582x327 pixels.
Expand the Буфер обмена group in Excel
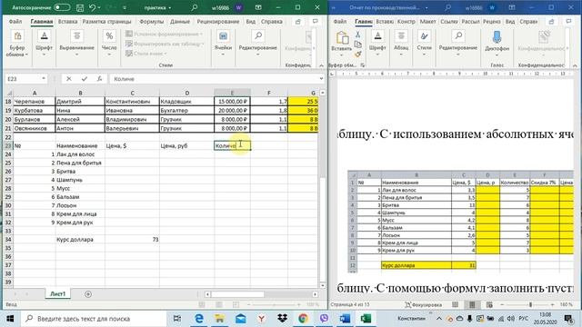click(x=17, y=45)
